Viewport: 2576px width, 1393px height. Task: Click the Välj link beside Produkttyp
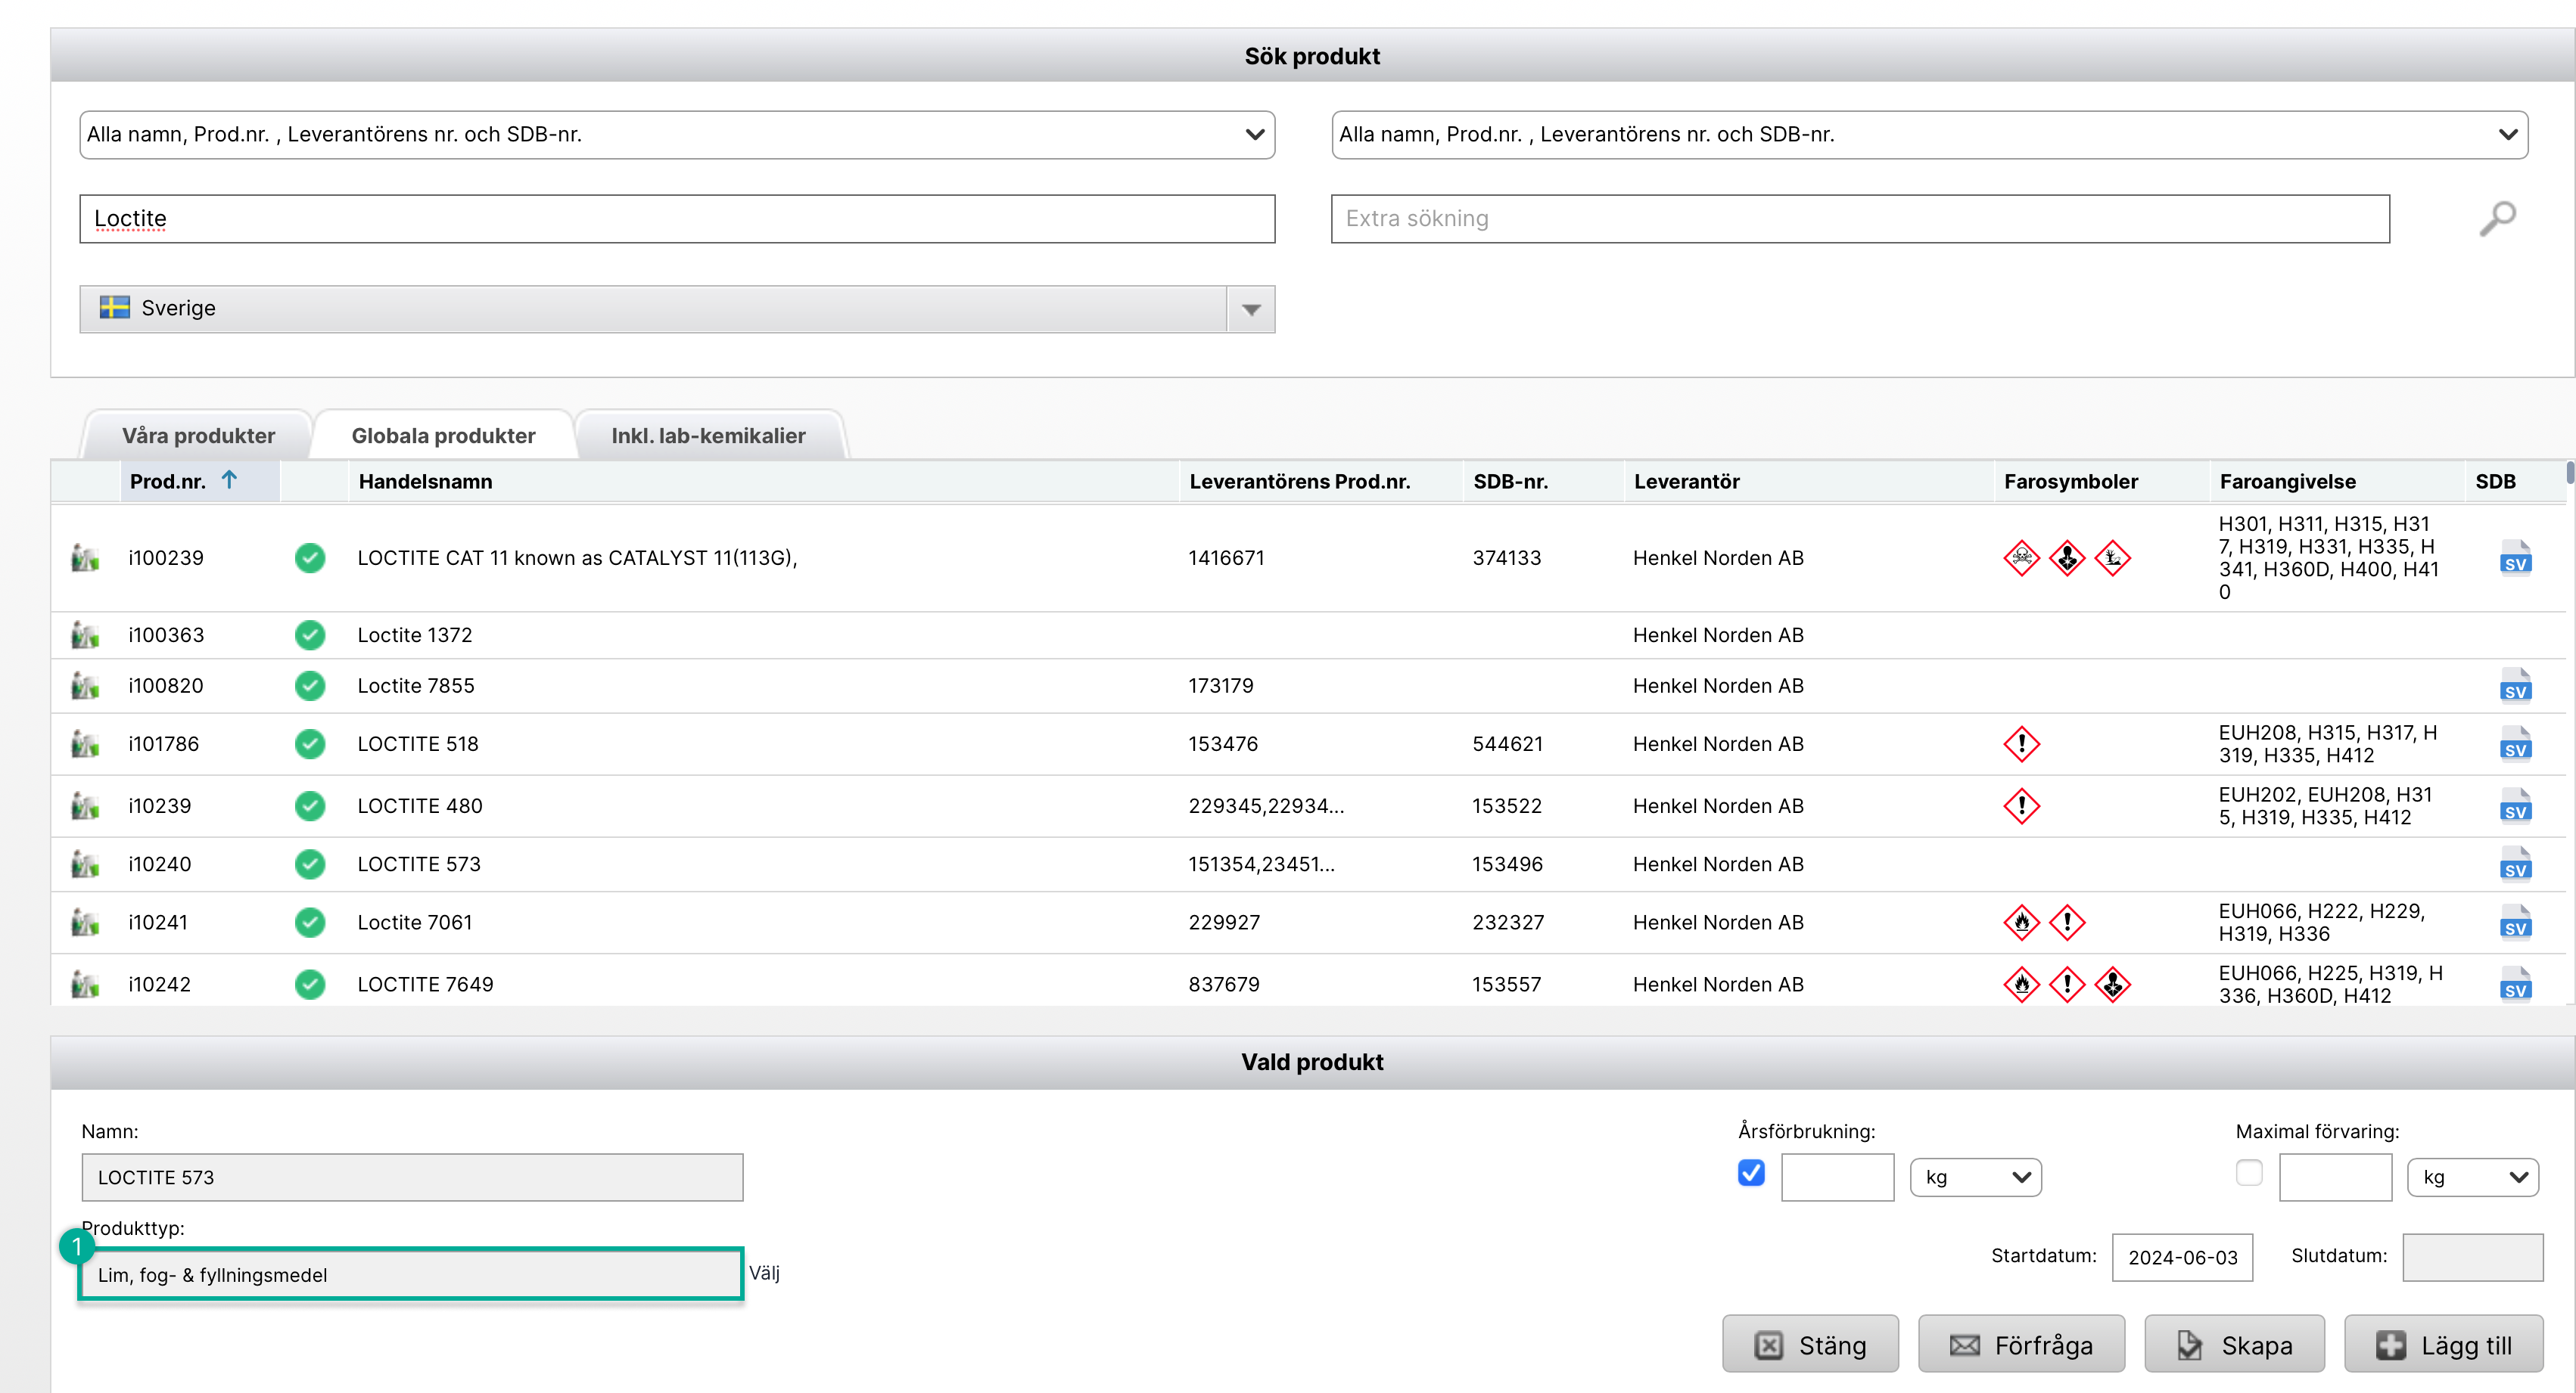point(764,1273)
